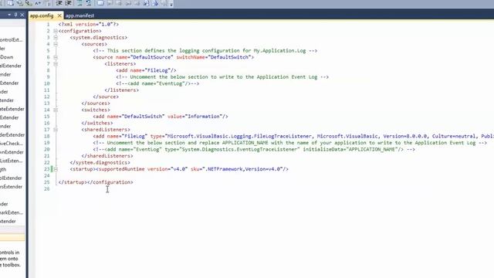Decrease the line indent via toolbar
The height and width of the screenshot is (278, 494).
pyautogui.click(x=59, y=3)
